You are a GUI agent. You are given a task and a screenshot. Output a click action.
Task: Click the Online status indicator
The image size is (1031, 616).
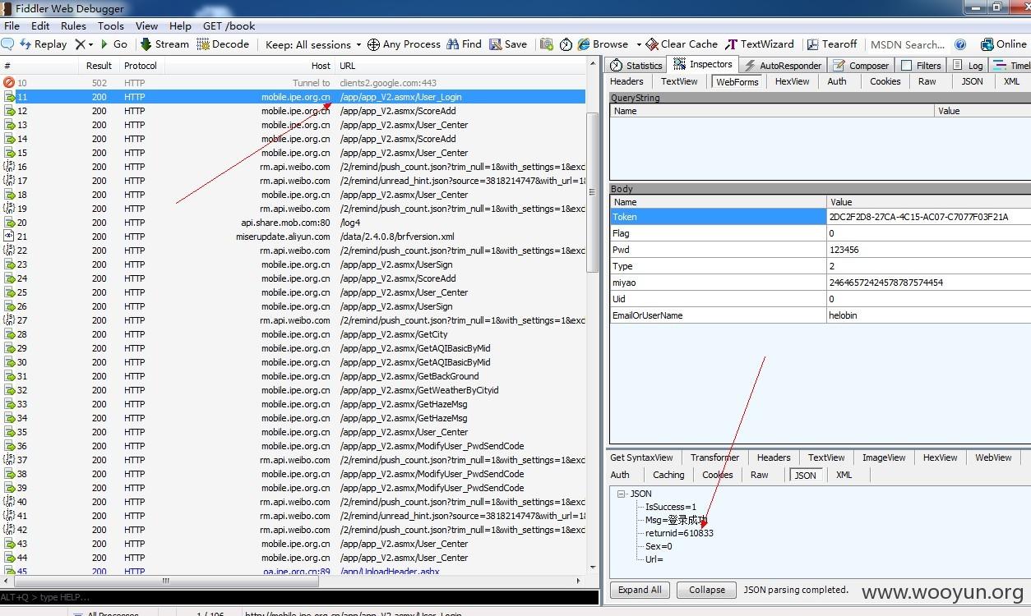pos(1003,44)
